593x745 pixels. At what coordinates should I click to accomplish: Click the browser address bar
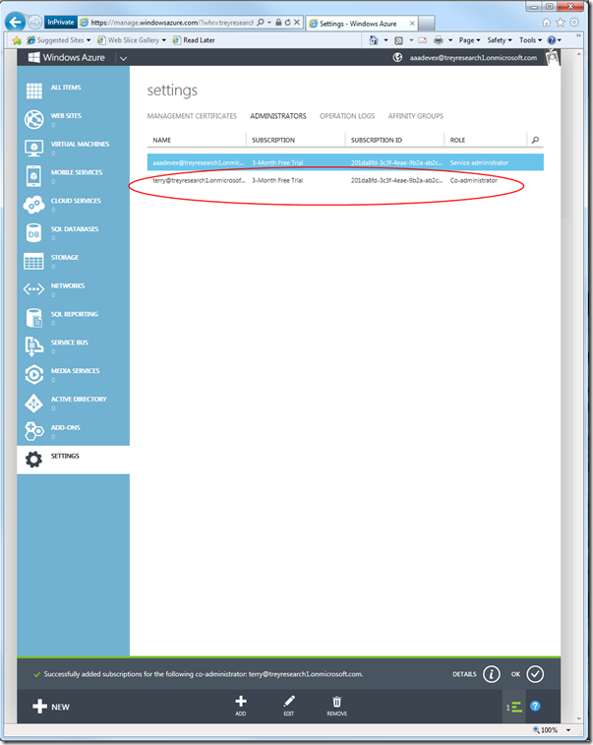pyautogui.click(x=172, y=23)
